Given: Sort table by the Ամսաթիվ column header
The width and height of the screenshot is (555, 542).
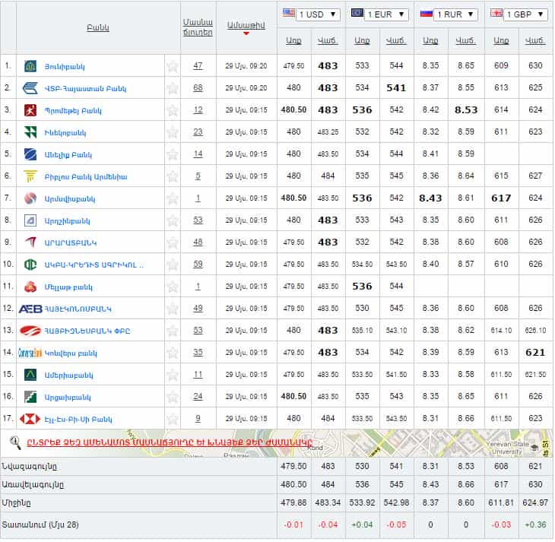Looking at the screenshot, I should 246,25.
